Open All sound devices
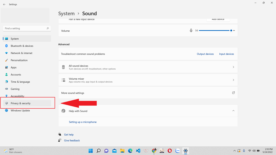Viewport: 276px width, 155px height. pos(148,67)
